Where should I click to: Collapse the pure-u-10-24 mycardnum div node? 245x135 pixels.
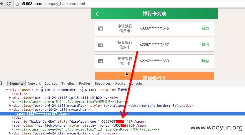[x=10, y=109]
